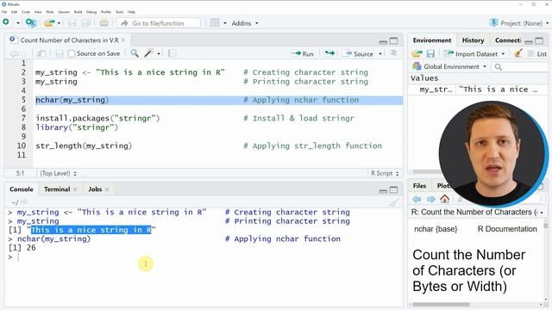Expand the recent files arrow beside Open File

[x=59, y=23]
